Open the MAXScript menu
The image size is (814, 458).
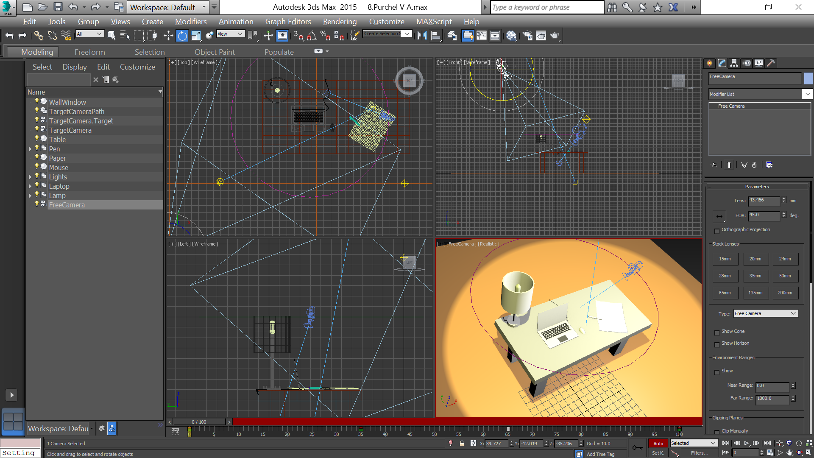pyautogui.click(x=434, y=22)
